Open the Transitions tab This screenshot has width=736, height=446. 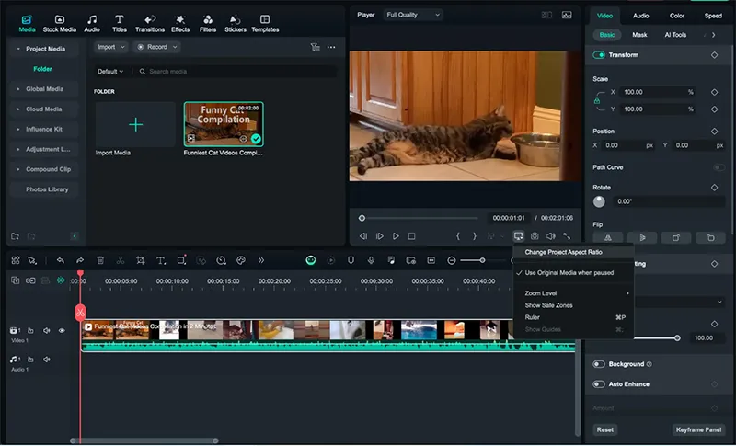coord(150,23)
